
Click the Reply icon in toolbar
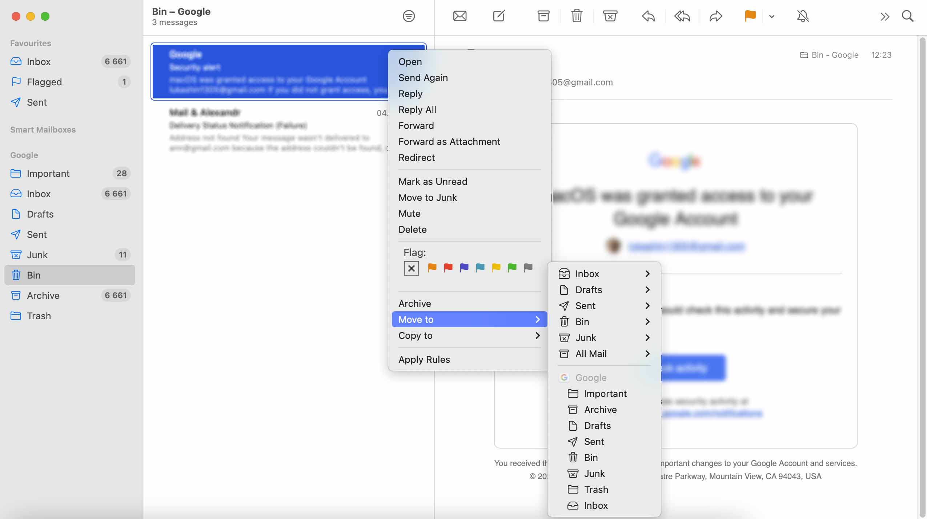point(648,16)
